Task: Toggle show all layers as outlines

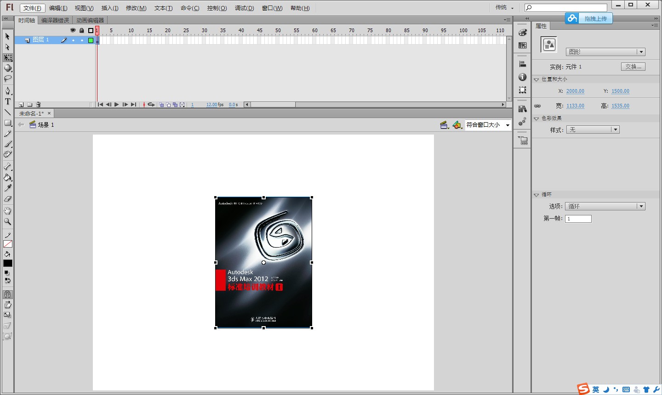Action: pyautogui.click(x=91, y=30)
